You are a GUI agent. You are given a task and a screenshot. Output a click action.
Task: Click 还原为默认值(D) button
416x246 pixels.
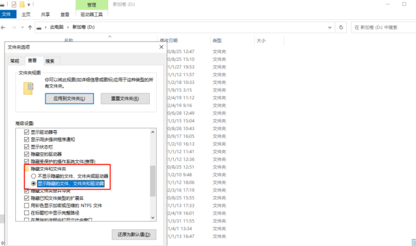click(x=134, y=234)
